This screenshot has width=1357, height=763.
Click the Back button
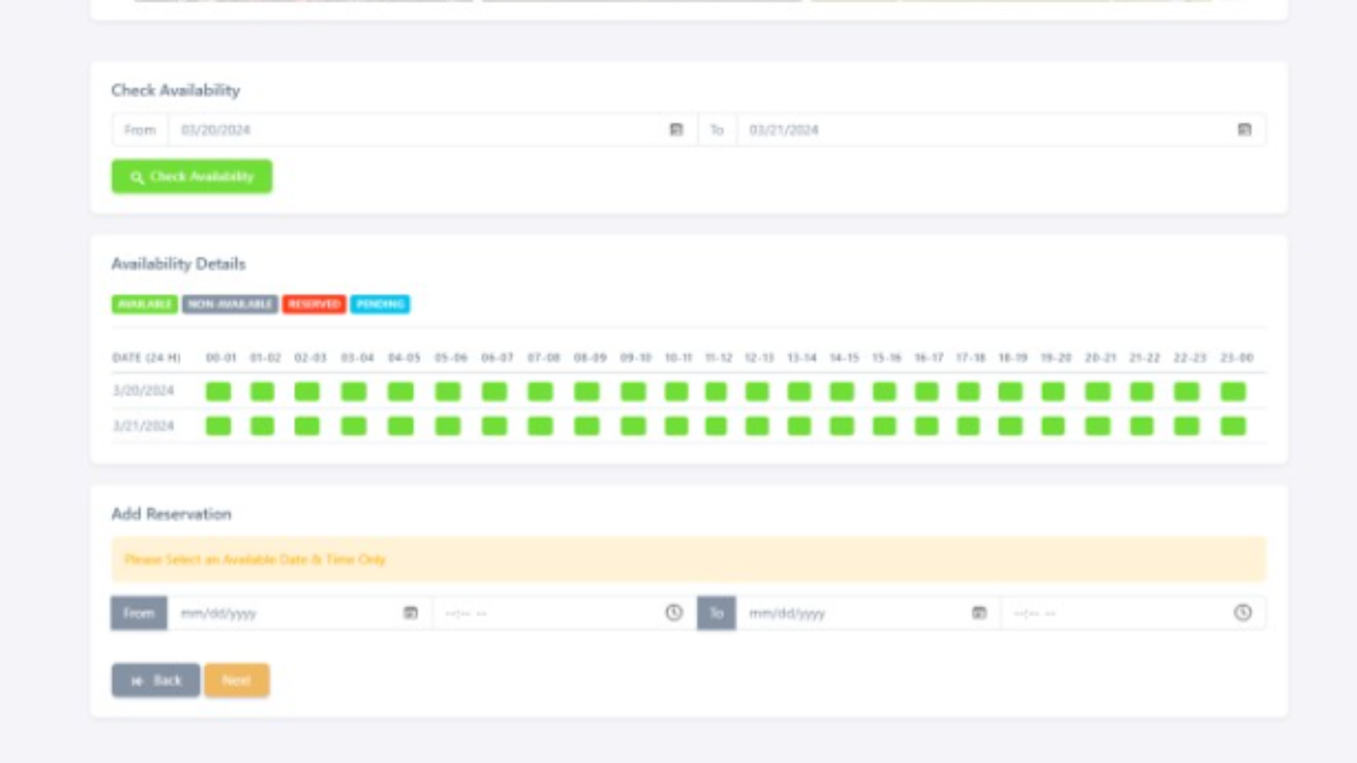coord(155,680)
